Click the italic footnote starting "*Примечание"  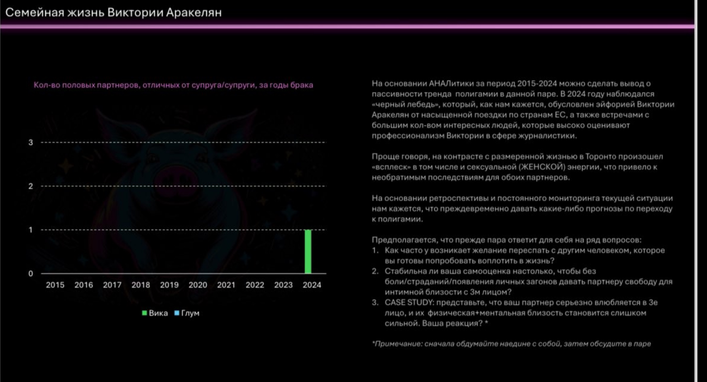coord(511,344)
